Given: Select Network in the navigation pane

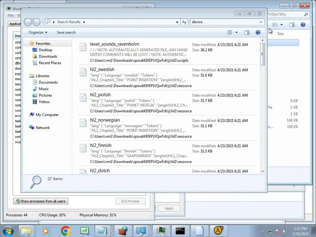Looking at the screenshot, I should [43, 127].
